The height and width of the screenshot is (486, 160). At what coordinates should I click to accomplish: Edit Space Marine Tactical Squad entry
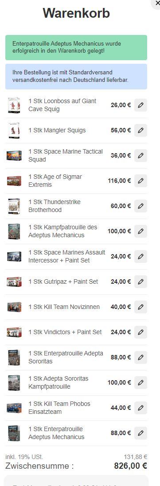140,156
